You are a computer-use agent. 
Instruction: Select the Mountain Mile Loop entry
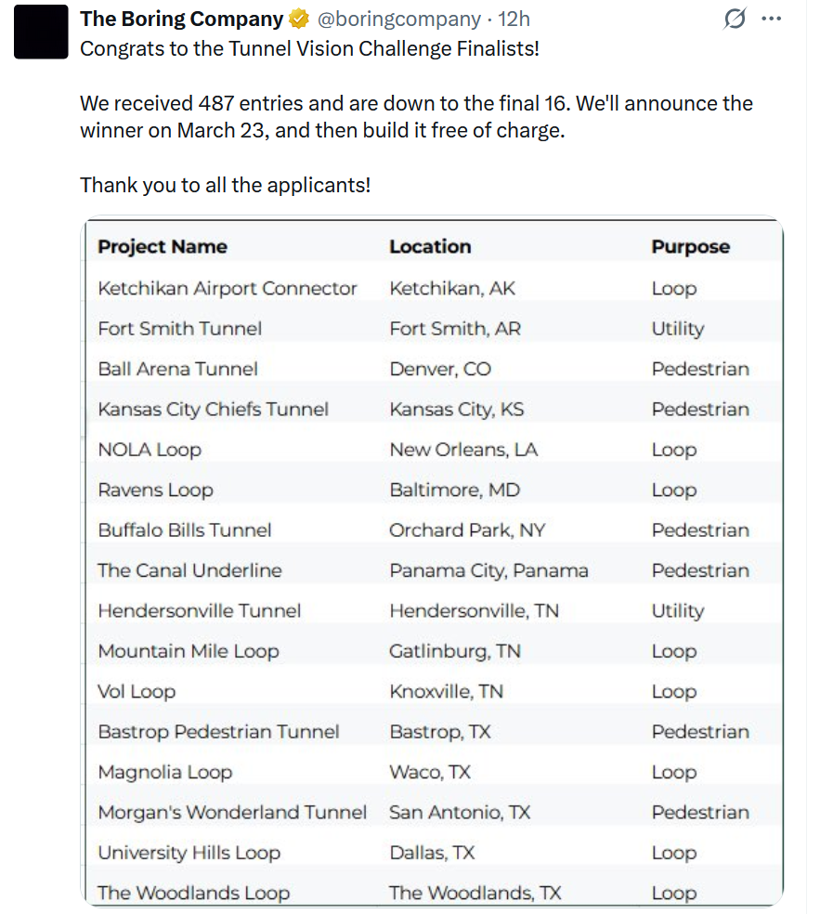(x=189, y=652)
